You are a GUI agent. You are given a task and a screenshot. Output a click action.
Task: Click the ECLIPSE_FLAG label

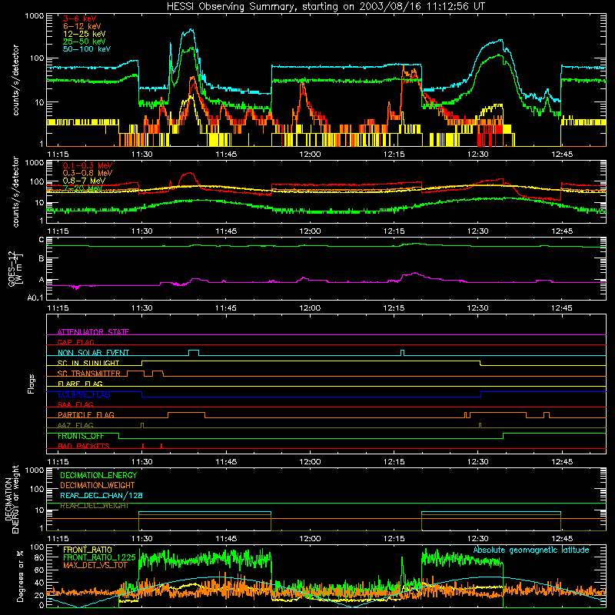tap(84, 394)
